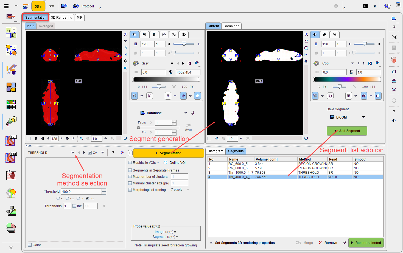
Task: Open the image fusion puzzle icon
Action: [11, 87]
